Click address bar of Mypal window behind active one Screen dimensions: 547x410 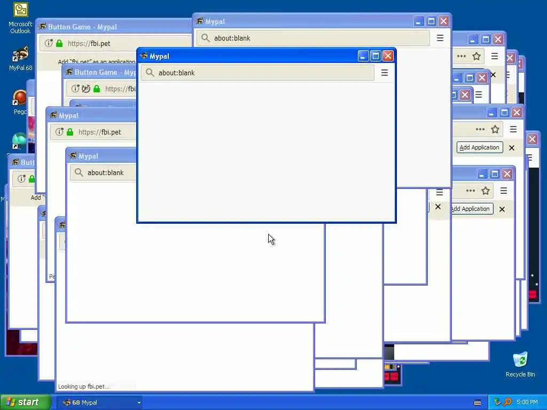pos(313,38)
